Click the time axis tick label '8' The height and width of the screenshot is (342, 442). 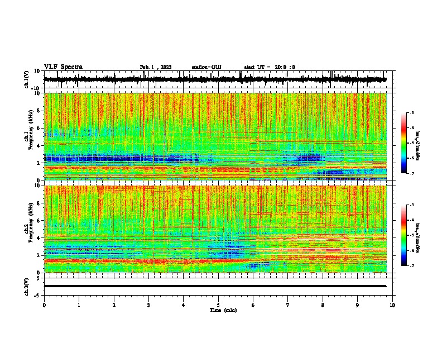tap(323, 305)
